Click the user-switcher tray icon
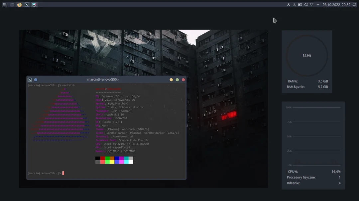The width and height of the screenshot is (359, 201). click(294, 5)
